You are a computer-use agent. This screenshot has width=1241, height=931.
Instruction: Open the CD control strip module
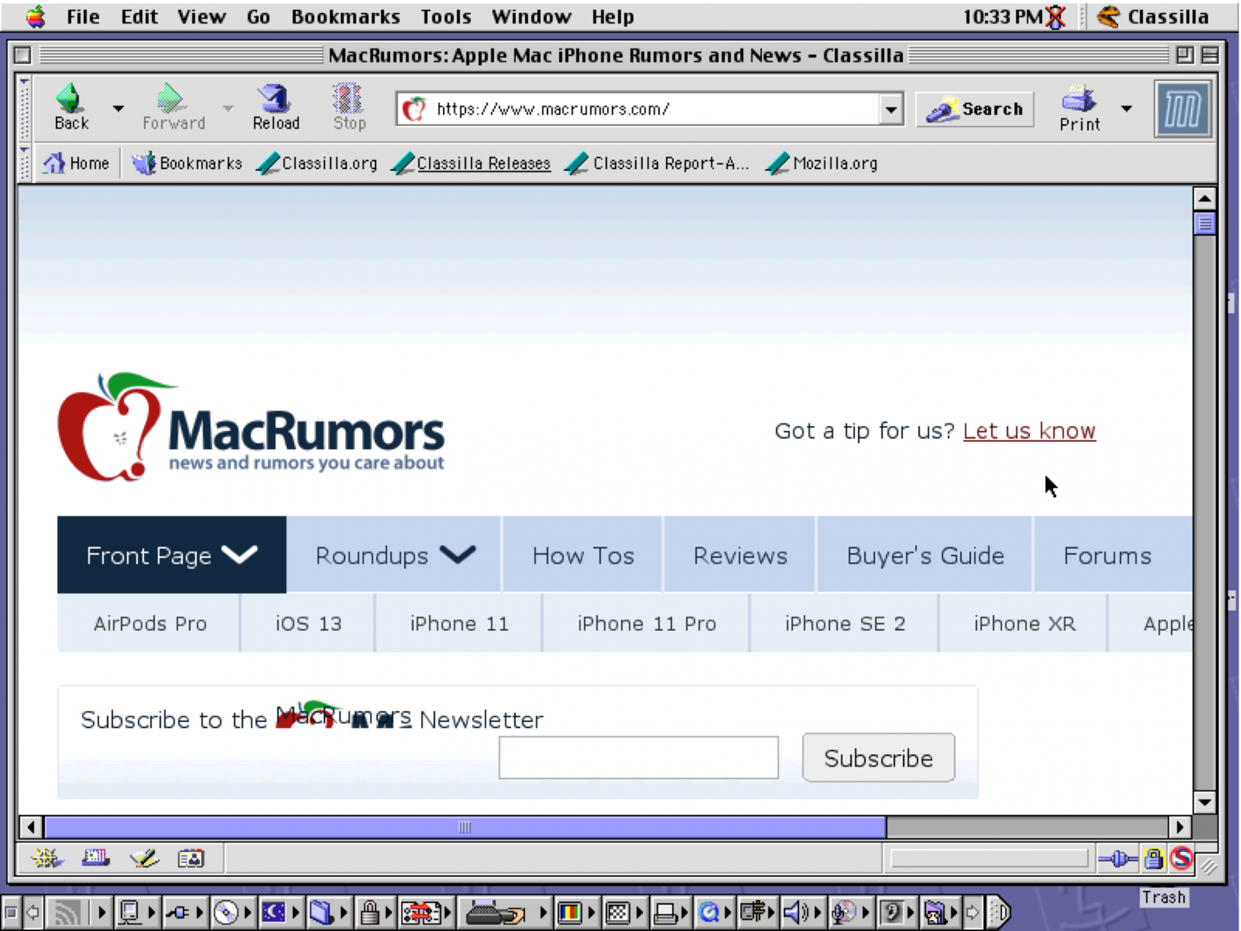pos(231,912)
